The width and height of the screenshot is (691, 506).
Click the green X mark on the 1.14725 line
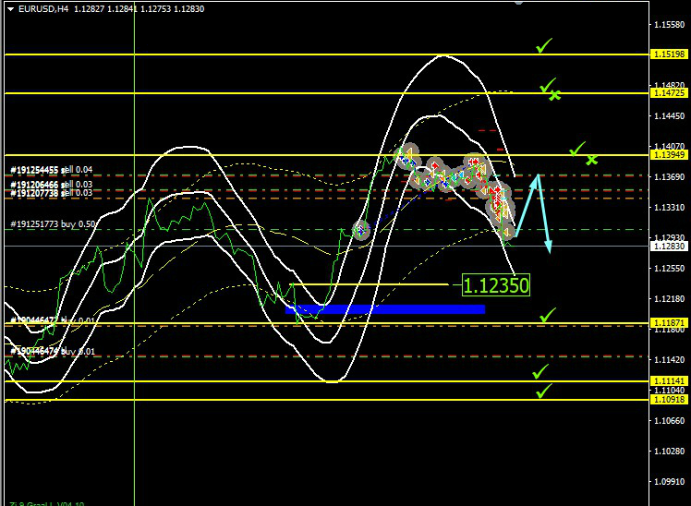tap(554, 94)
